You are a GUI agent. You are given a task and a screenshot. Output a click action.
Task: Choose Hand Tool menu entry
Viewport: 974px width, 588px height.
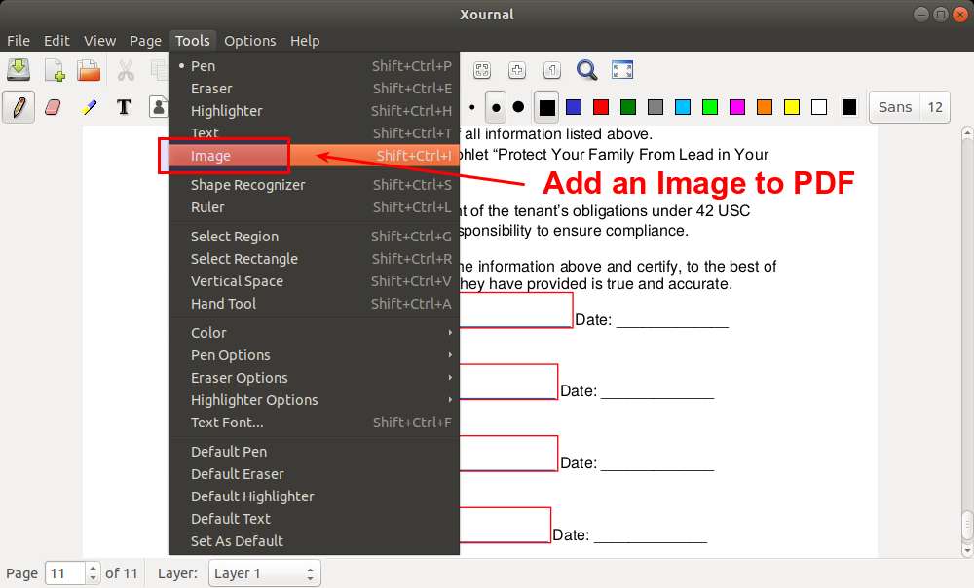tap(314, 303)
